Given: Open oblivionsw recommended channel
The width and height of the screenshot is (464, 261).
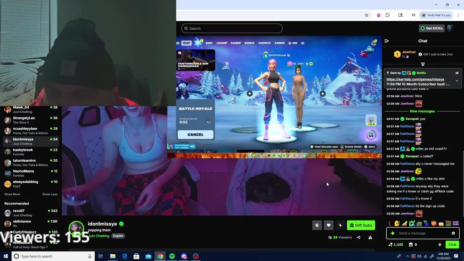Looking at the screenshot, I should pos(31,223).
